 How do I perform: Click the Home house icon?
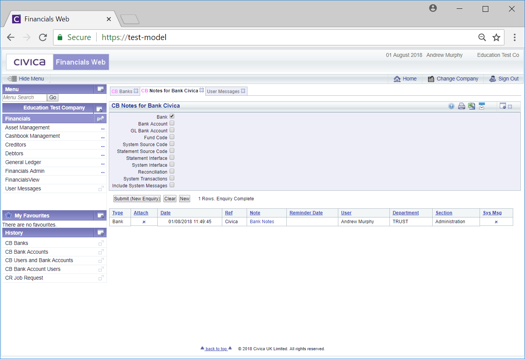point(397,79)
